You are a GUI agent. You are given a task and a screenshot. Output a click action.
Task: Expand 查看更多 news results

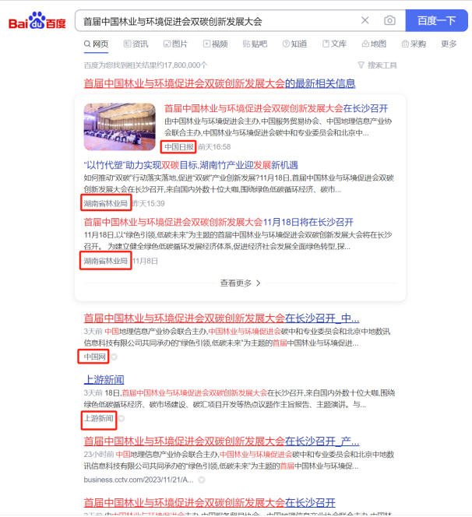240,283
